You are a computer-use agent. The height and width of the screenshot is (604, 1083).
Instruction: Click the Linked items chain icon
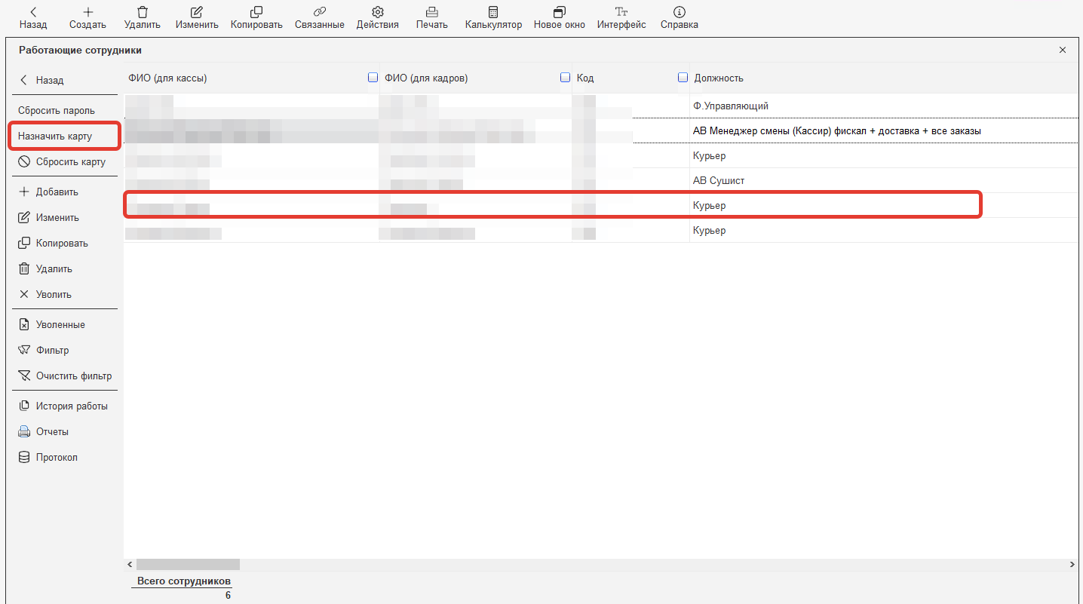(319, 12)
